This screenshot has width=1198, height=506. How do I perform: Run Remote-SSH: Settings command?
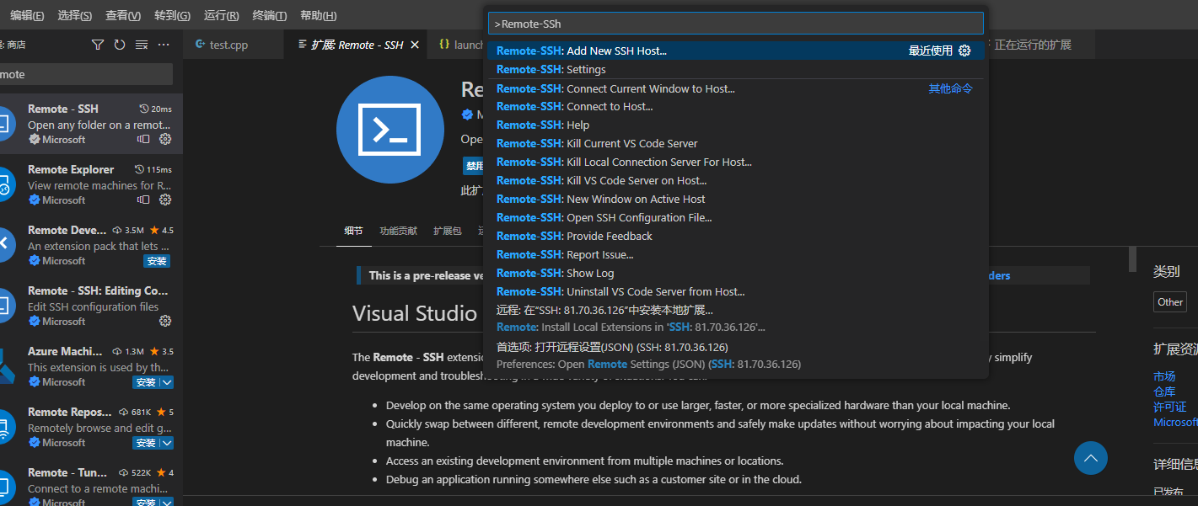coord(735,69)
